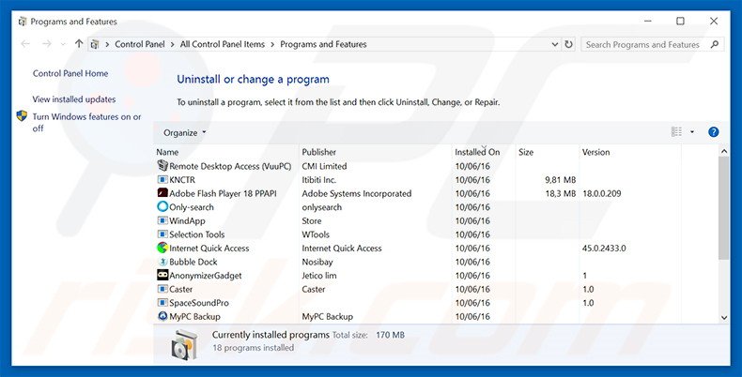Viewport: 742px width, 377px height.
Task: Click the search magnifier icon
Action: 715,44
